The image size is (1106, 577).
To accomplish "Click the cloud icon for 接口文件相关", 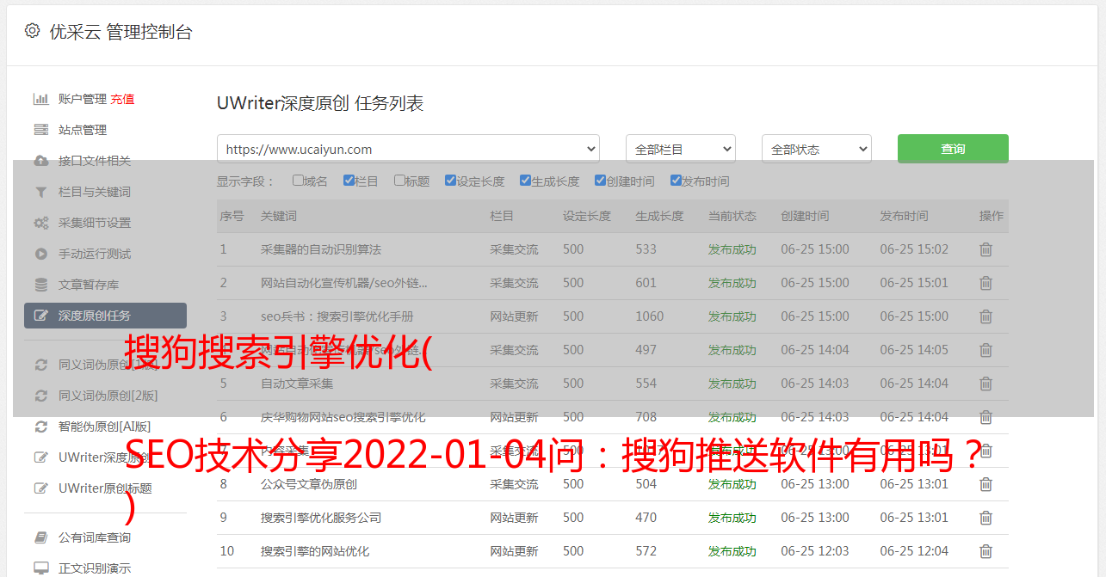I will [x=40, y=161].
